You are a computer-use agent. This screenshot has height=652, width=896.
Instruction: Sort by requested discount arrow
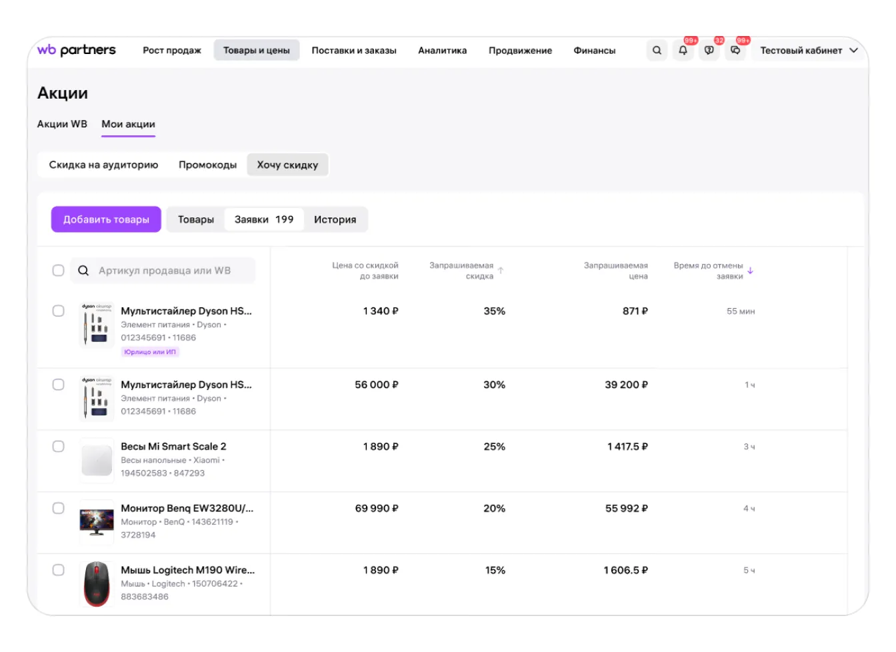point(501,271)
